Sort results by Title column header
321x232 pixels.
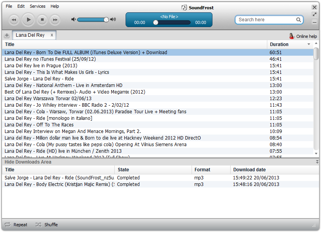pos(134,44)
